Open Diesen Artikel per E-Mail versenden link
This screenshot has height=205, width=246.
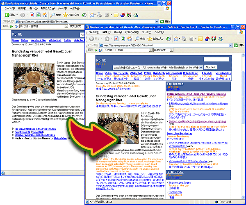[x=35, y=129]
